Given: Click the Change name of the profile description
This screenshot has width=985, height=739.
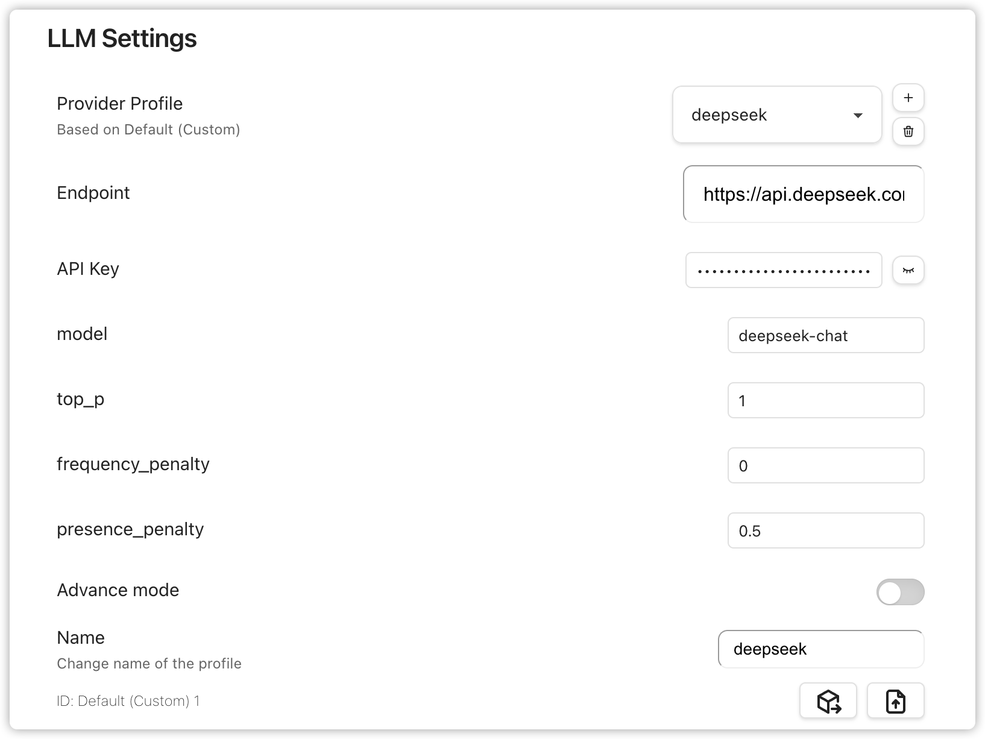Looking at the screenshot, I should click(149, 664).
